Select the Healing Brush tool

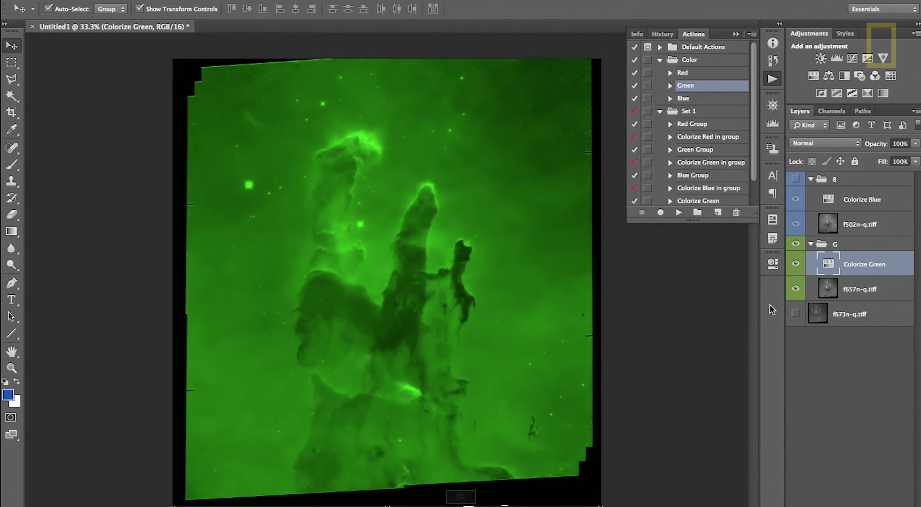pos(11,147)
